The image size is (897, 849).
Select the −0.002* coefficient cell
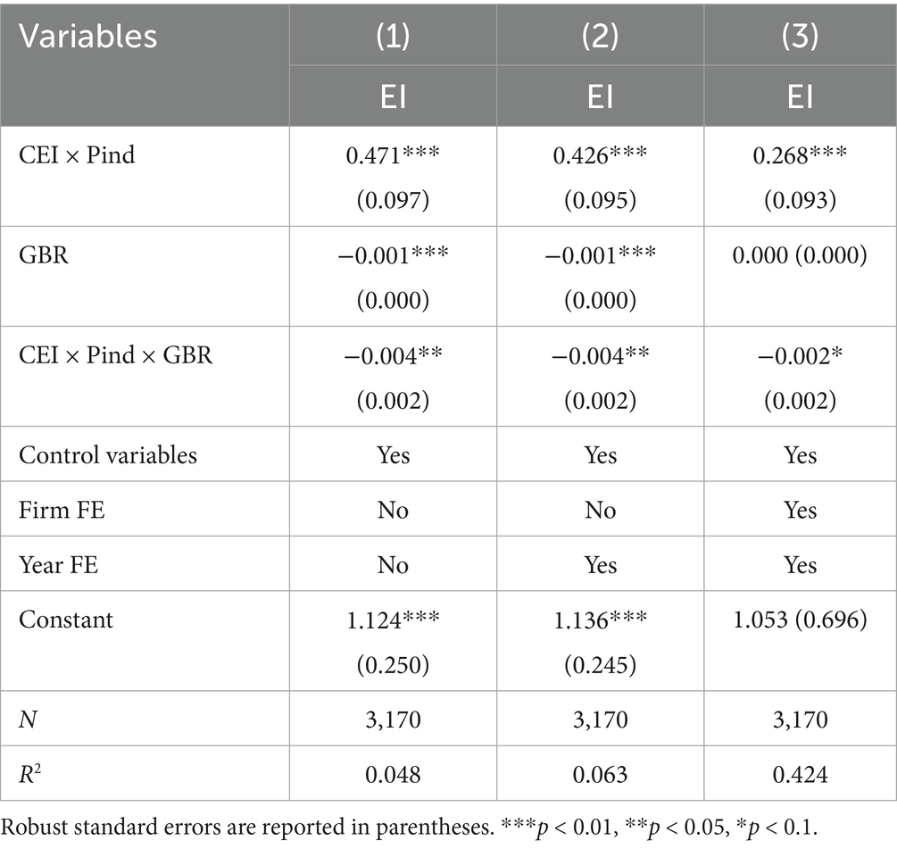click(800, 354)
